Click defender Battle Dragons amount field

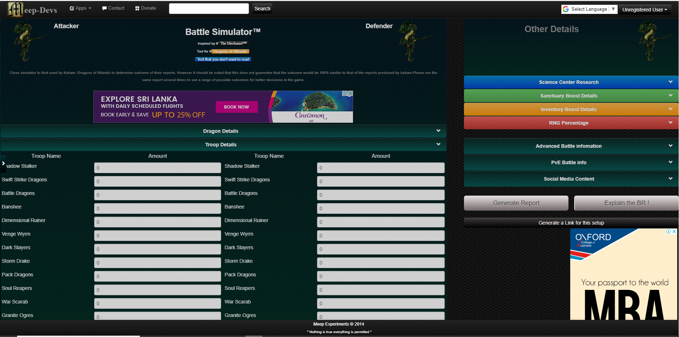381,195
